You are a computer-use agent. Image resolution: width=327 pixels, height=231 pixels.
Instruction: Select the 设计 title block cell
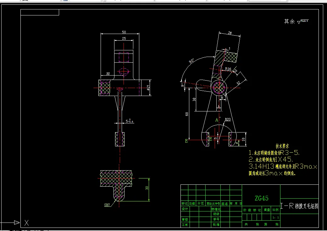185,209
